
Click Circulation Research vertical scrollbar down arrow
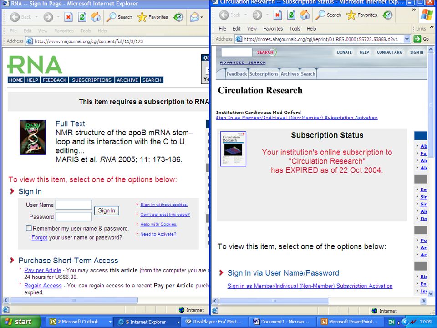[431, 293]
